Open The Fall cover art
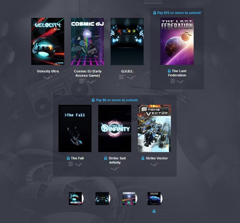 coord(75,128)
